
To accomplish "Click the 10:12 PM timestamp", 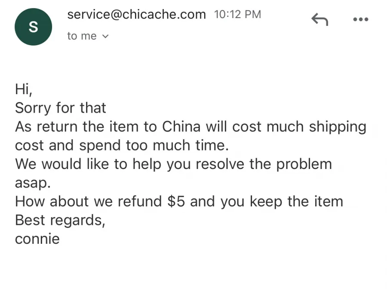I will pos(237,14).
